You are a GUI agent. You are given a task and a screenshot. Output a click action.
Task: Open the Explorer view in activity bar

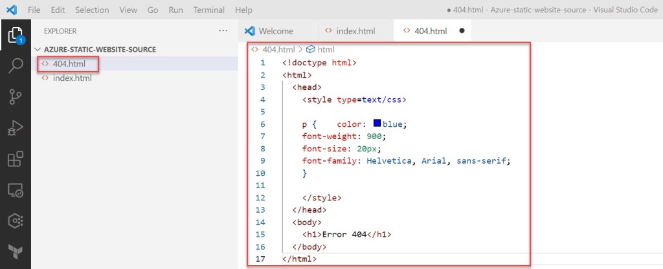[x=15, y=35]
